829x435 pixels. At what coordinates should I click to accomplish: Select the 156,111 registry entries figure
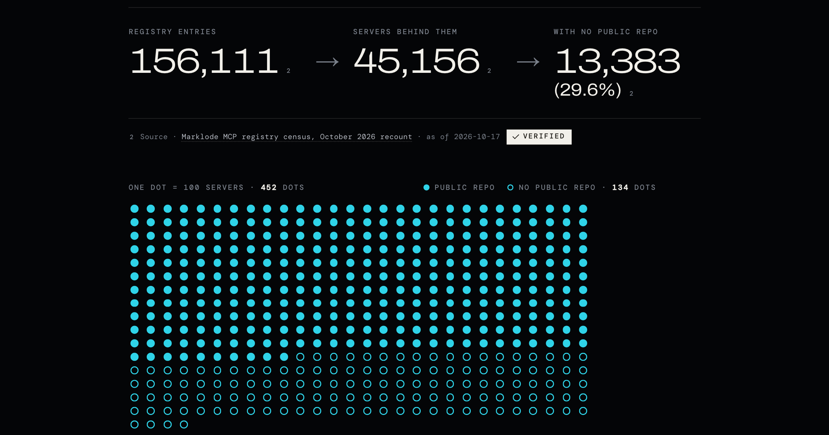pos(204,62)
